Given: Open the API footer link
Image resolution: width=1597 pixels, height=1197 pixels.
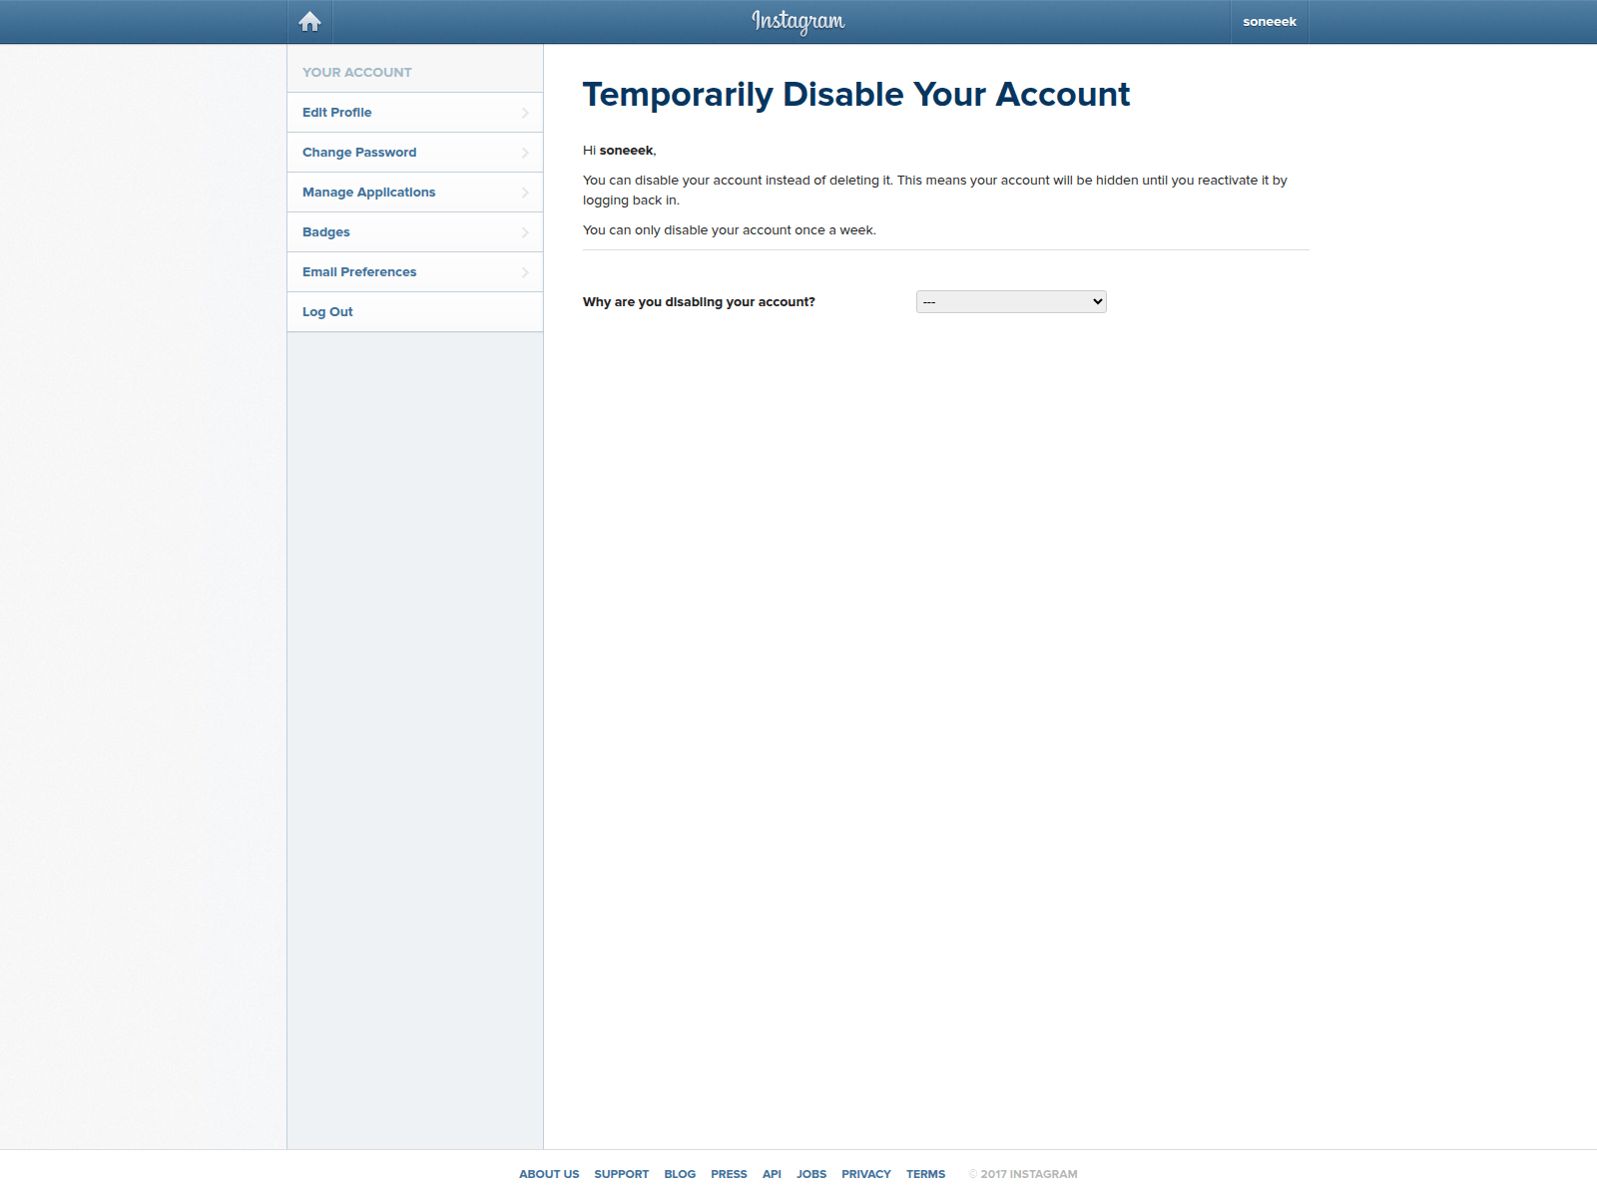Looking at the screenshot, I should pos(772,1174).
